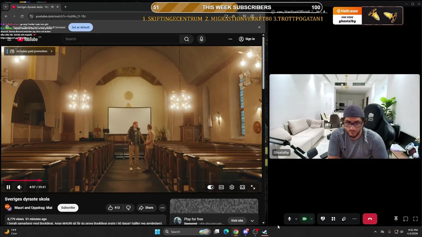The height and width of the screenshot is (237, 422).
Task: Open the system volume control
Action: pos(402,232)
